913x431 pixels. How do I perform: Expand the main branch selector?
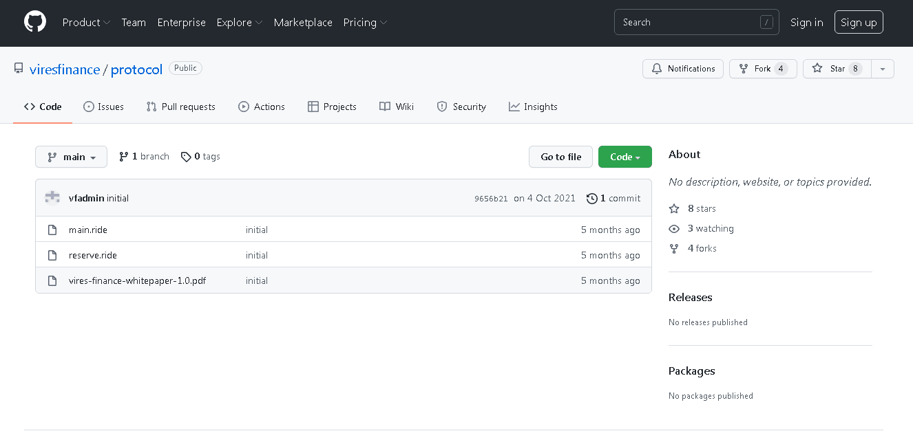(71, 157)
